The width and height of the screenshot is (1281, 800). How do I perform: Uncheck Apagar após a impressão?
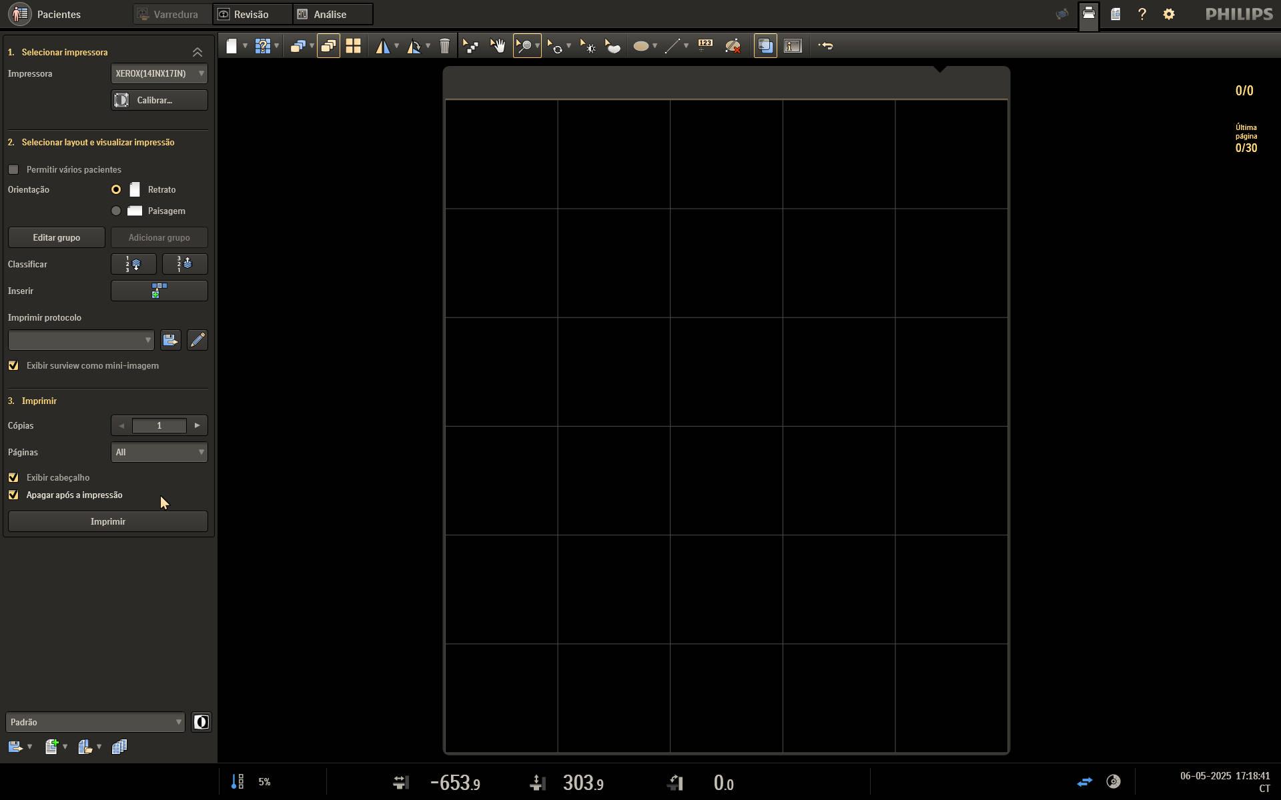point(13,495)
